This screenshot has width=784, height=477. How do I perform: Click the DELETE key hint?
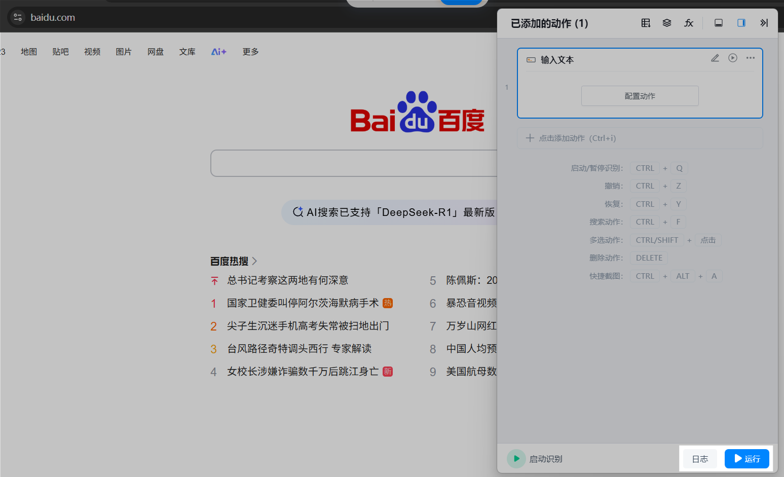click(x=649, y=258)
